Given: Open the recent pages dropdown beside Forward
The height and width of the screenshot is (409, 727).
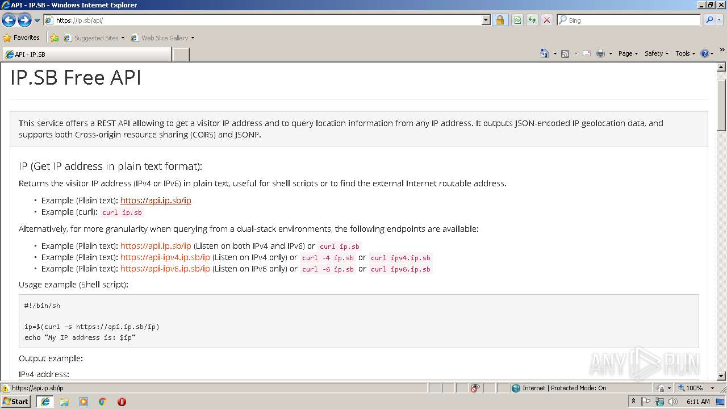Looking at the screenshot, I should pos(37,20).
